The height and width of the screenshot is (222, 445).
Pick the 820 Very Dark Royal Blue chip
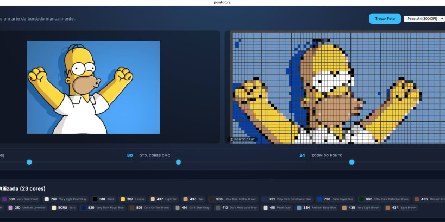[x=103, y=207]
